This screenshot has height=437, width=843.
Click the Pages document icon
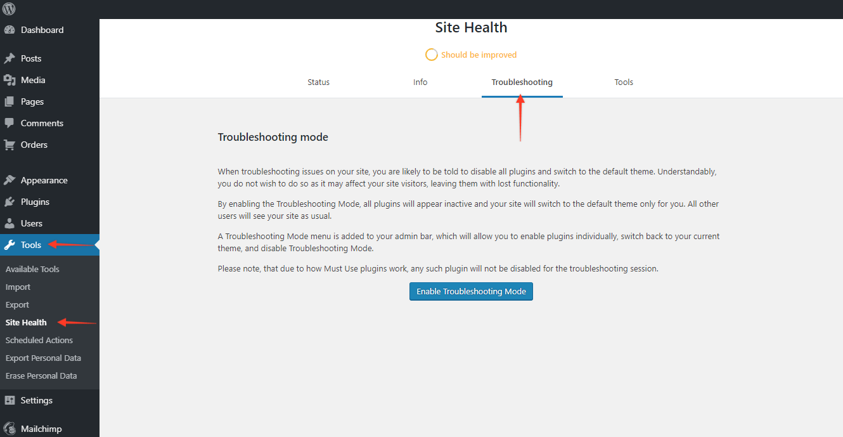tap(10, 101)
